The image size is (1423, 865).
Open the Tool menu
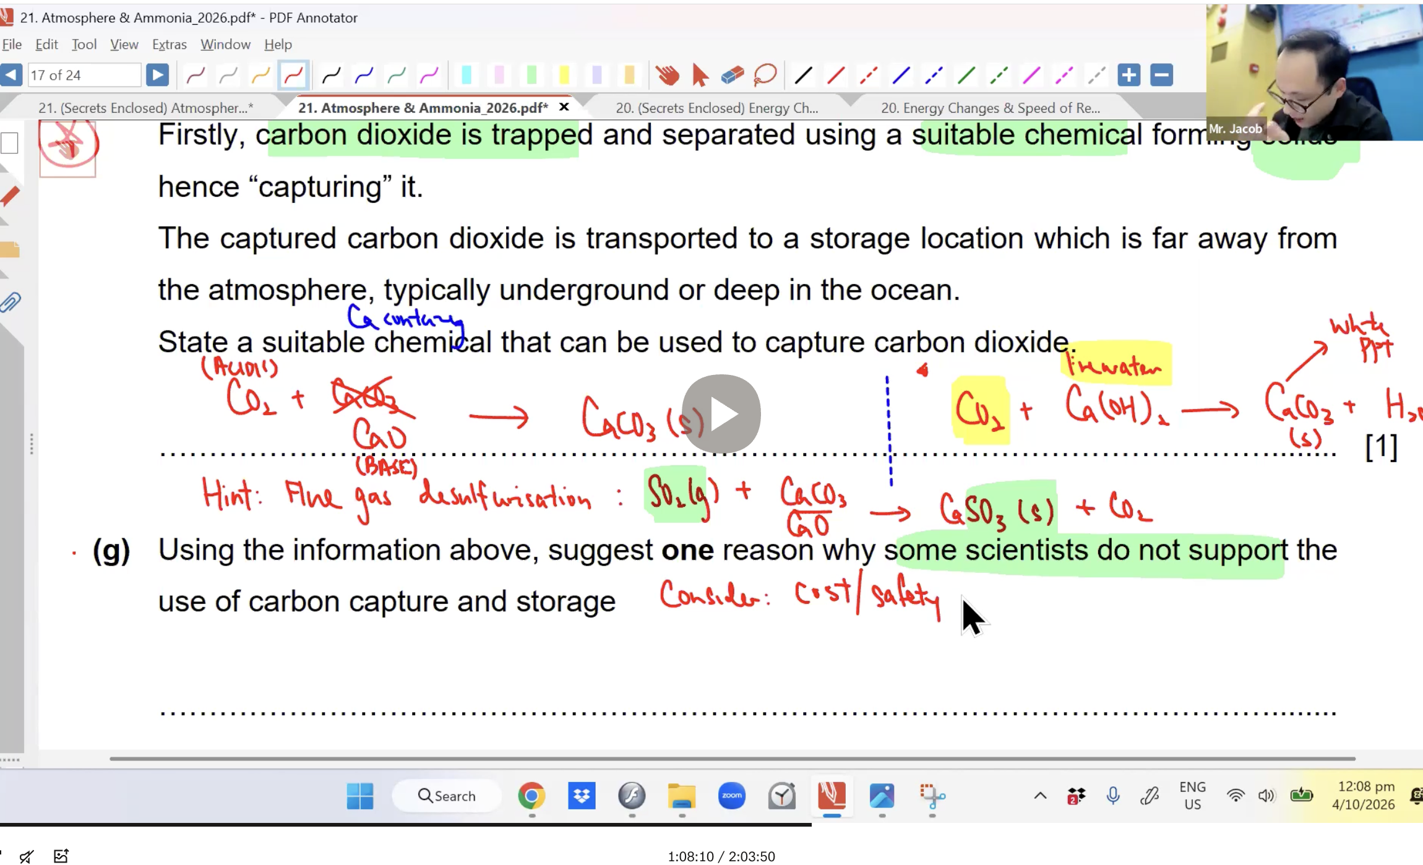click(84, 45)
